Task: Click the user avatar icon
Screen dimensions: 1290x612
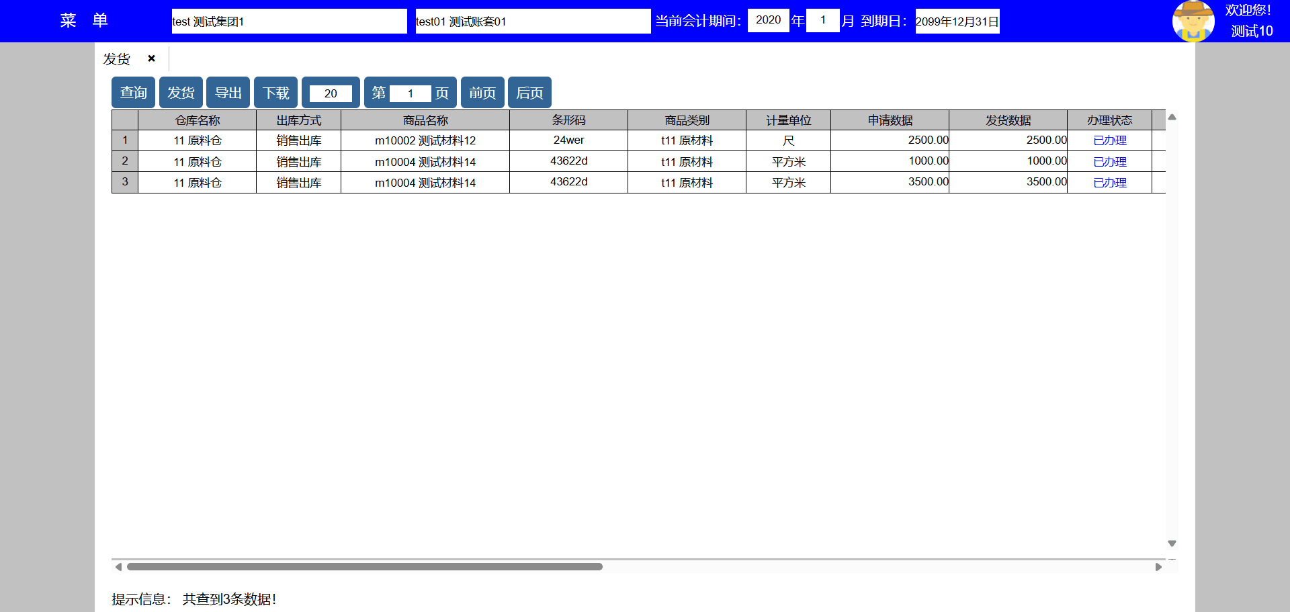Action: [1193, 21]
